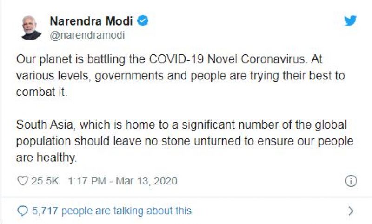Click the 5,717 reply count number
The width and height of the screenshot is (372, 224).
pyautogui.click(x=45, y=211)
